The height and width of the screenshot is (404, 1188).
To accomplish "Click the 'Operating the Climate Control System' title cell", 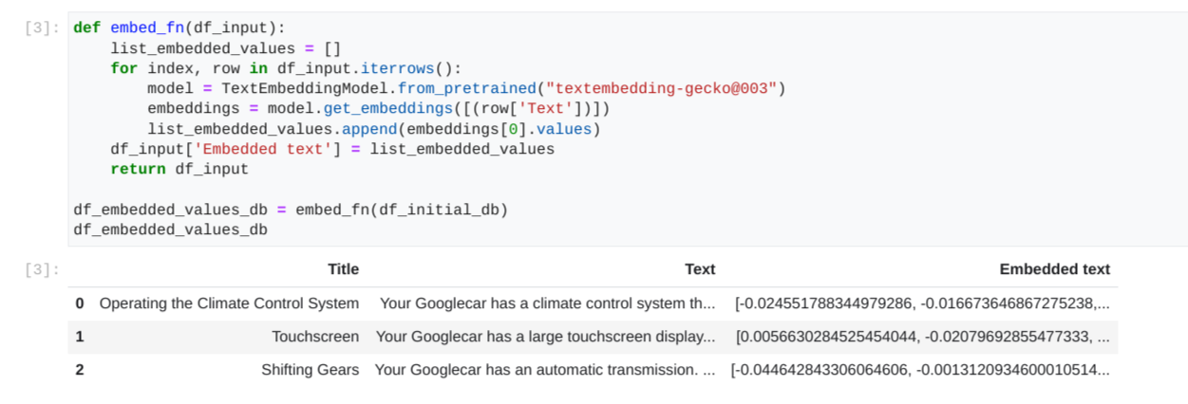I will tap(229, 303).
